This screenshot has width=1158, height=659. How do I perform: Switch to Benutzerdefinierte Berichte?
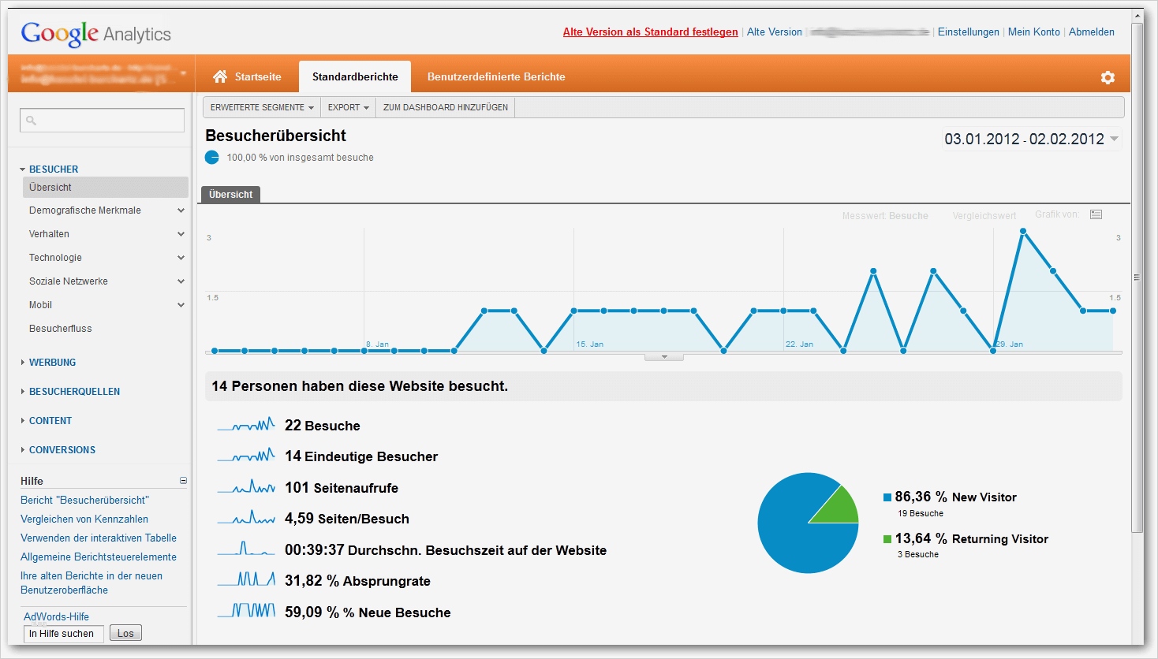point(495,76)
